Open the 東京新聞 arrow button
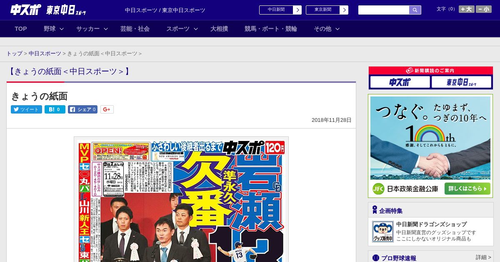The height and width of the screenshot is (262, 500). click(x=344, y=10)
